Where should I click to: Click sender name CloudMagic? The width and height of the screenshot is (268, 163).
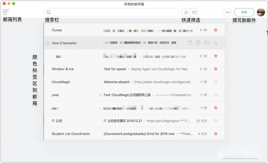[61, 82]
